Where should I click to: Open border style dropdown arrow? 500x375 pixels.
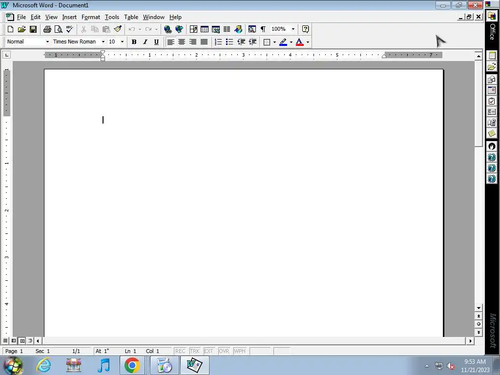pyautogui.click(x=274, y=42)
